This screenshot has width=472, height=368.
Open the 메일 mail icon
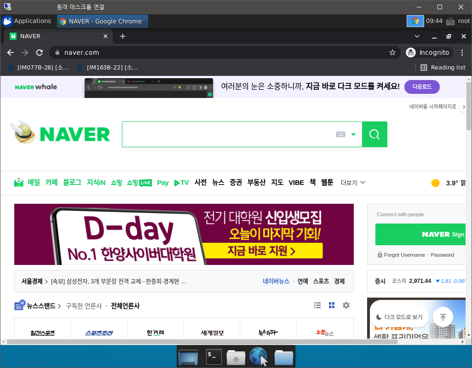tap(19, 182)
